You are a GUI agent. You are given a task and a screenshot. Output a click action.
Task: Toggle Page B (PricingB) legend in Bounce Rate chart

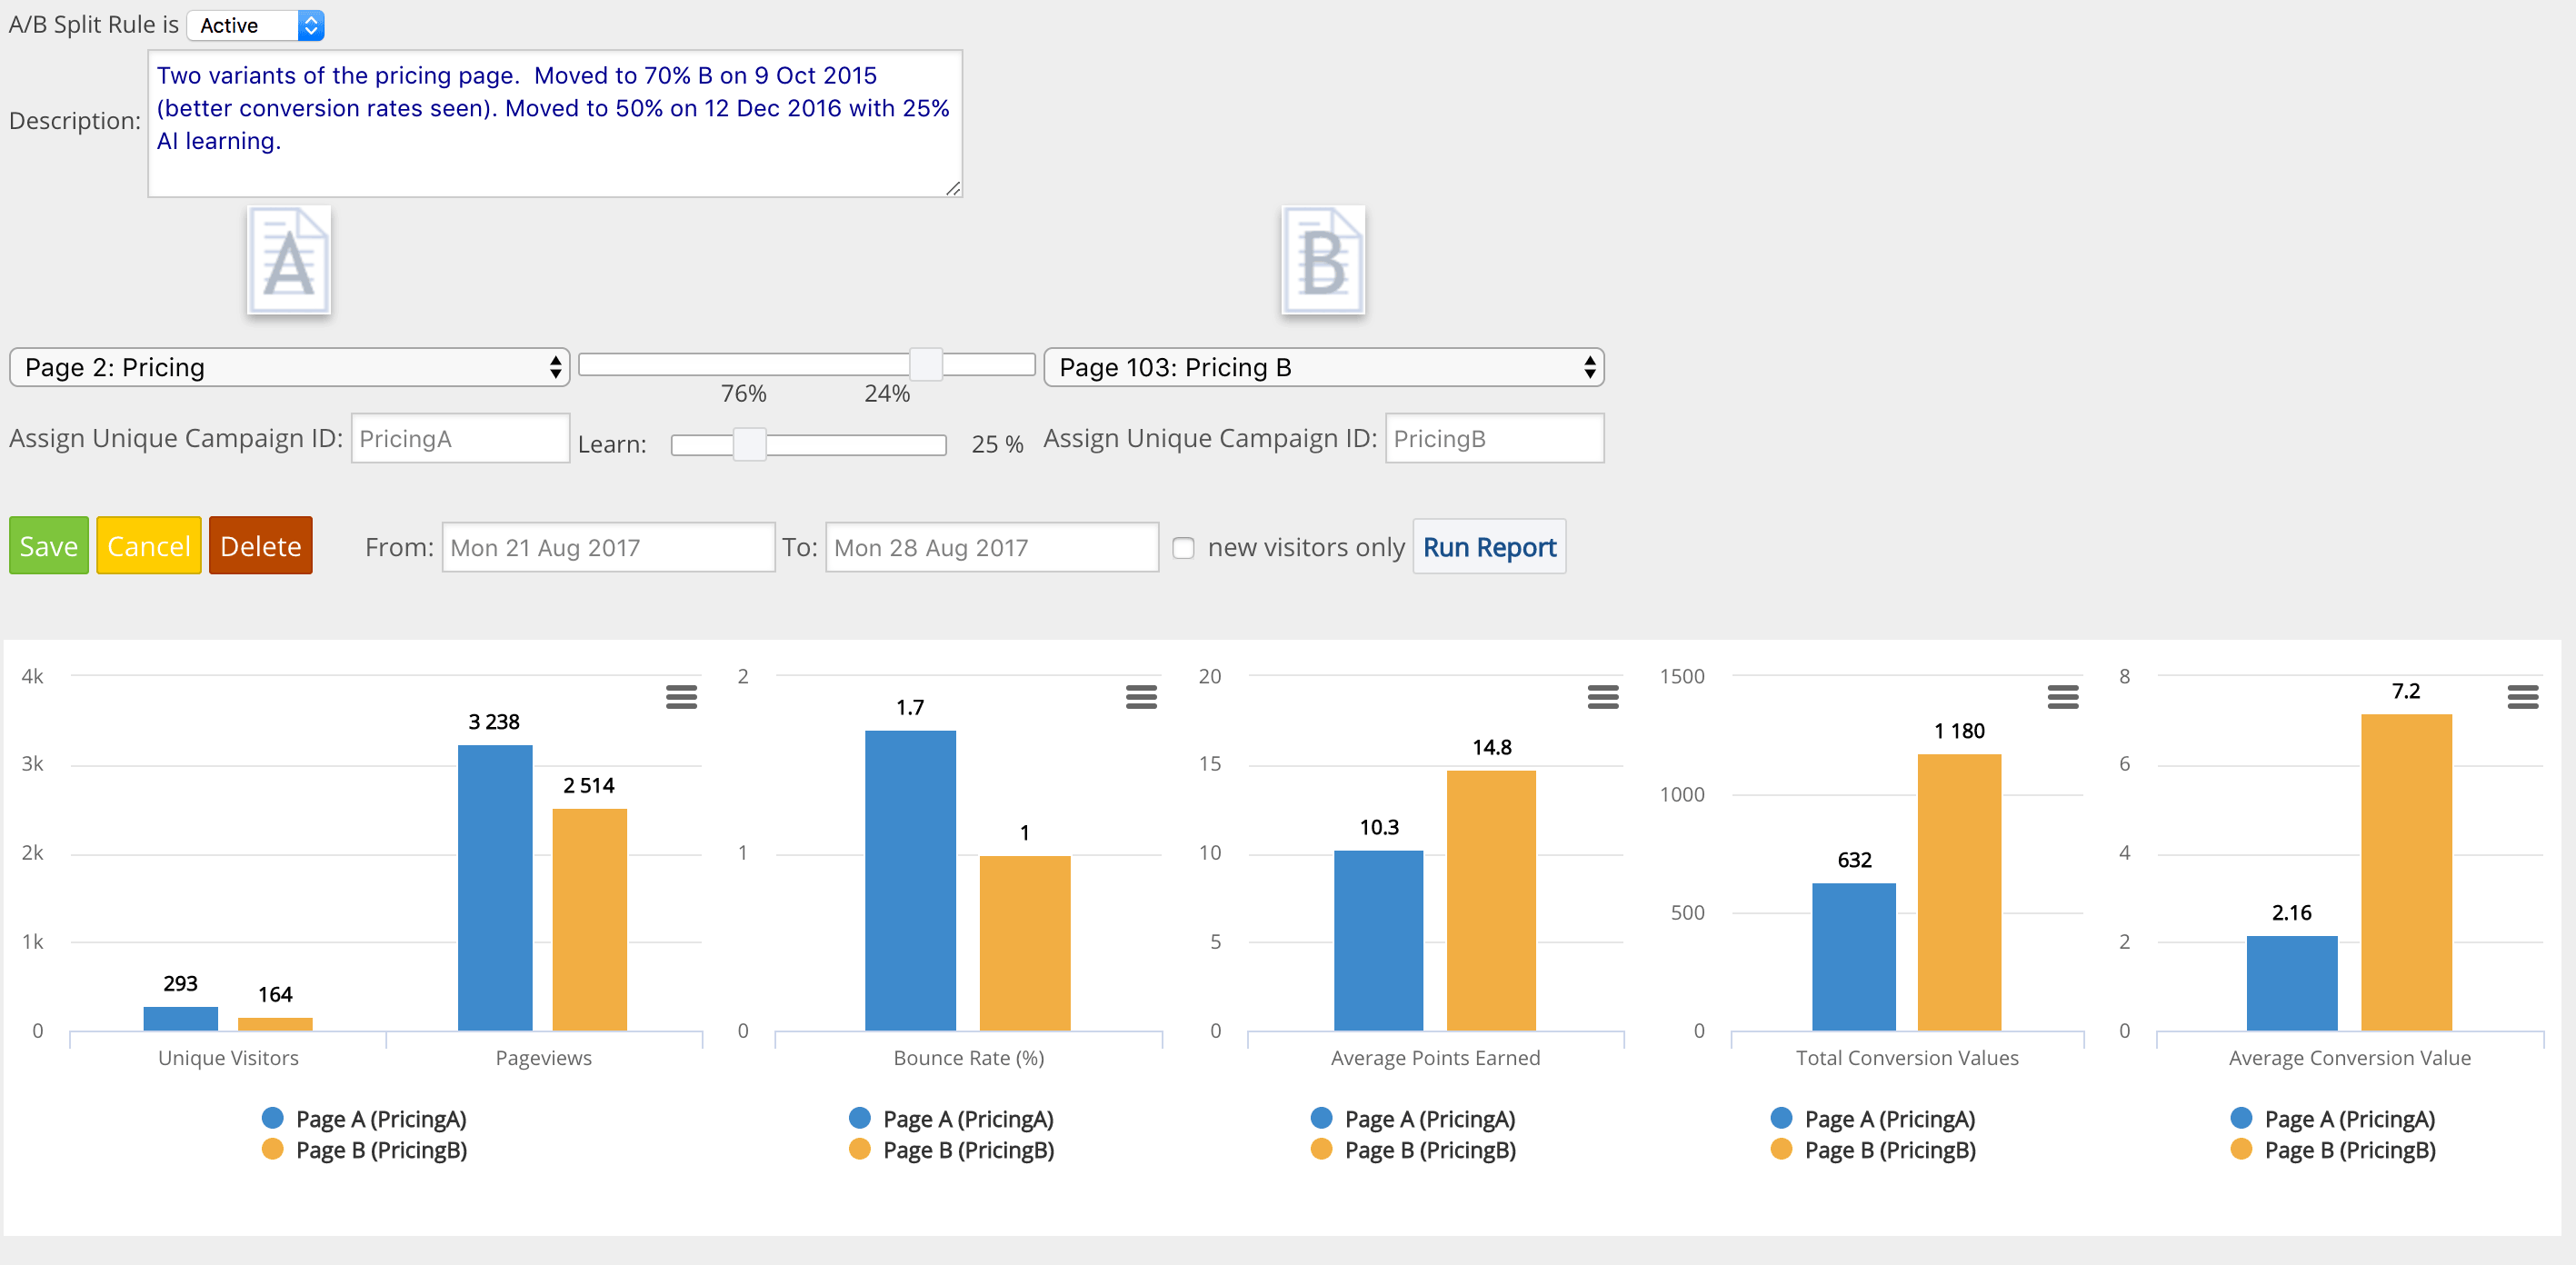tap(967, 1150)
